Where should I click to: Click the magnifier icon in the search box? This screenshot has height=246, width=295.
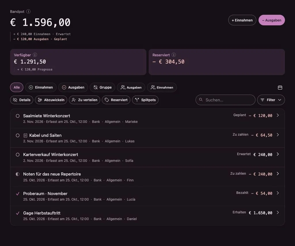pos(201,100)
